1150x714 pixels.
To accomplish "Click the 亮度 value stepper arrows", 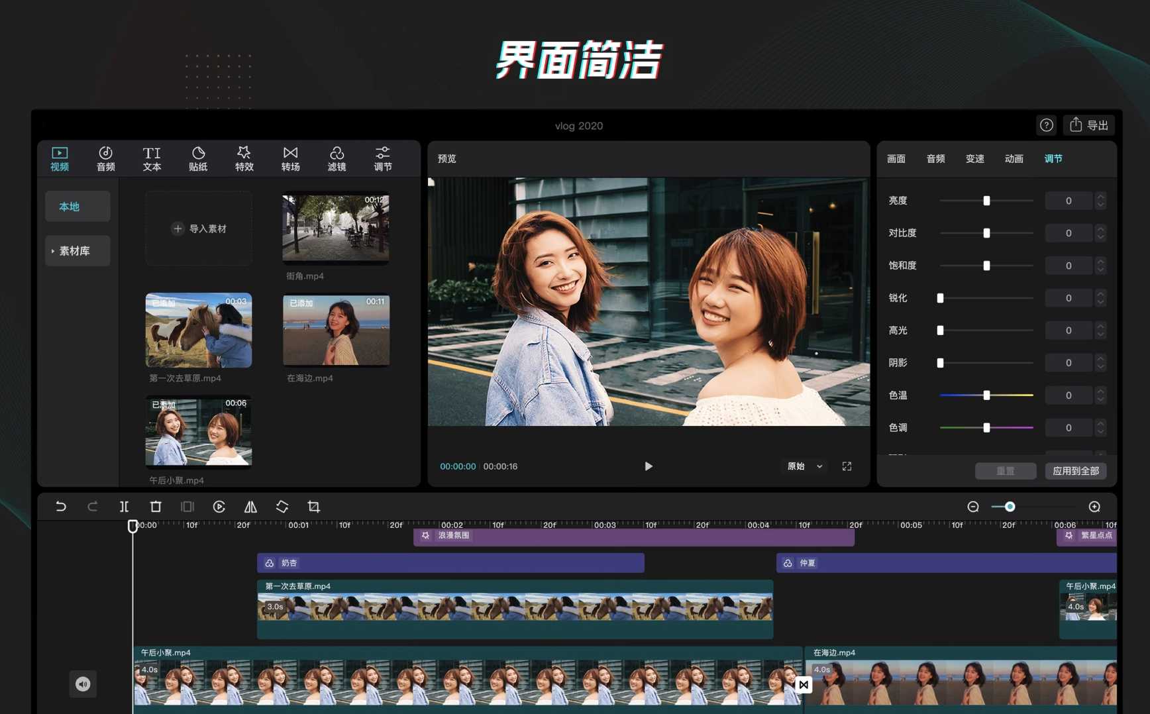I will [1100, 201].
